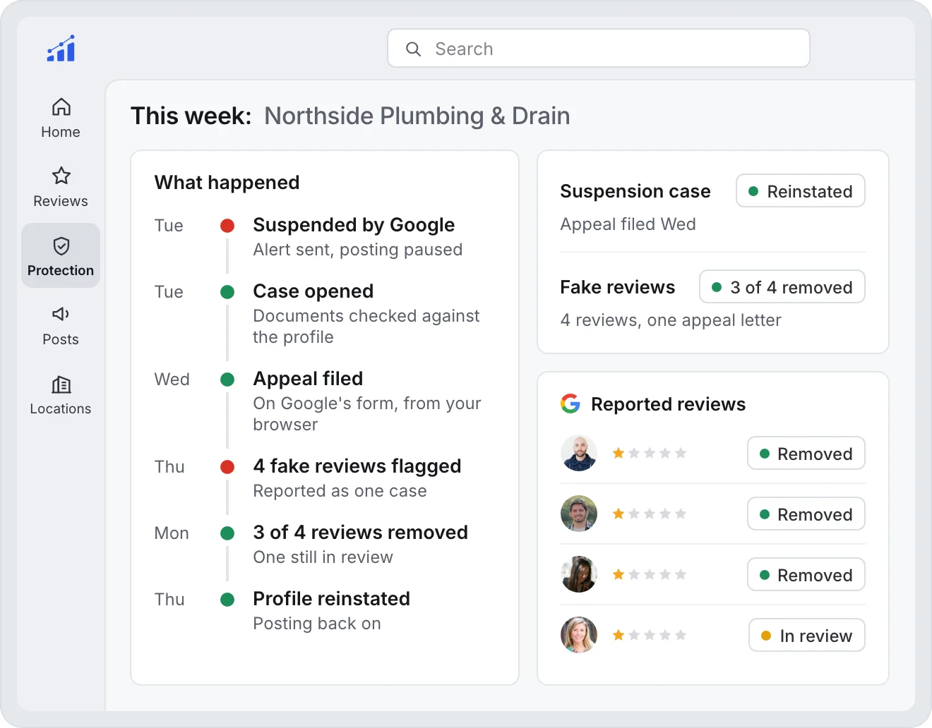Click the One still in review text
The height and width of the screenshot is (728, 932).
pyautogui.click(x=323, y=557)
